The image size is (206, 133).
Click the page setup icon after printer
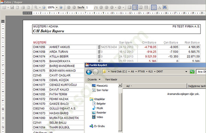[28, 8]
